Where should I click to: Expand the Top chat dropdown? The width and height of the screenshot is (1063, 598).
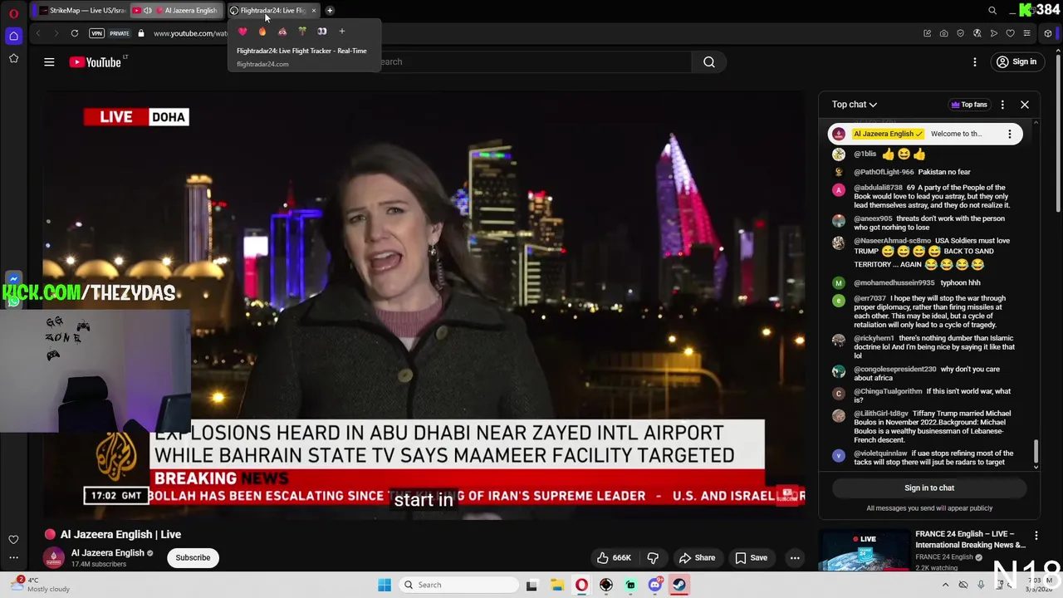[x=855, y=105]
